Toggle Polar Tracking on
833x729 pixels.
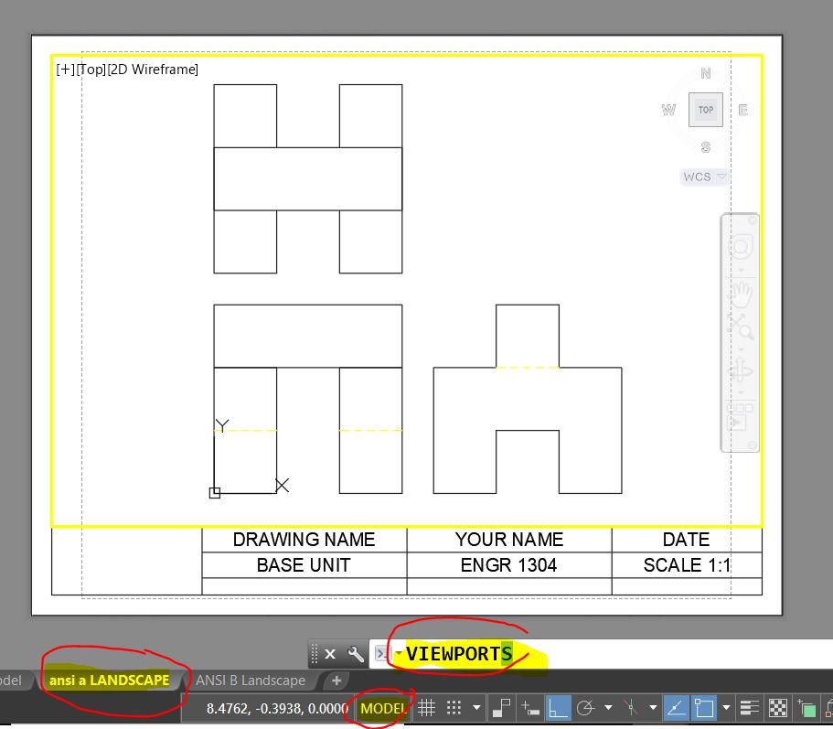click(x=585, y=706)
